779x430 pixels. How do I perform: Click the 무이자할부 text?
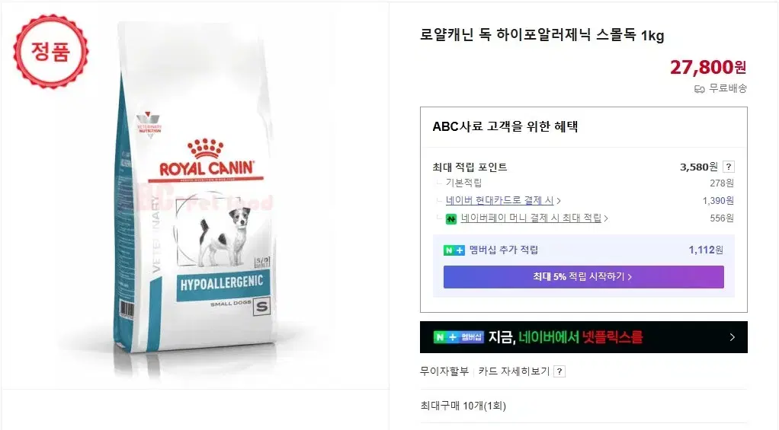444,371
